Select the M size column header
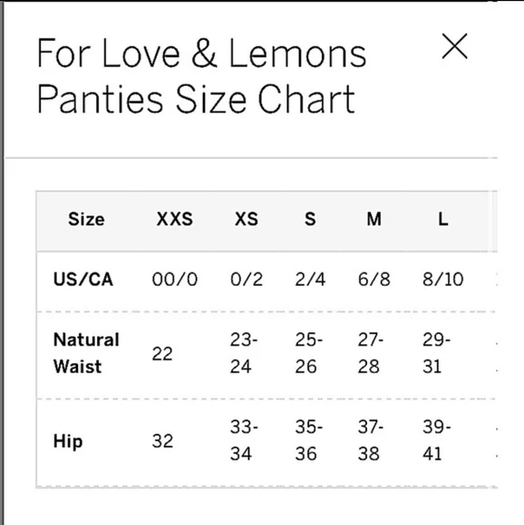The height and width of the screenshot is (525, 524). (374, 219)
